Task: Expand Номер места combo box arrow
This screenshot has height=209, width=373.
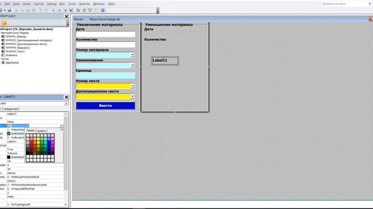Action: click(132, 86)
